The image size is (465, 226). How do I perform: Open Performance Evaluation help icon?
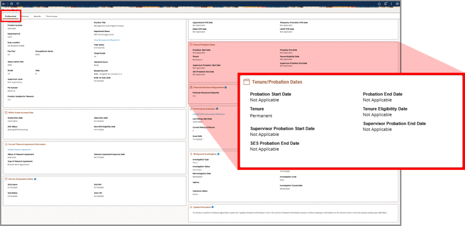pyautogui.click(x=217, y=108)
